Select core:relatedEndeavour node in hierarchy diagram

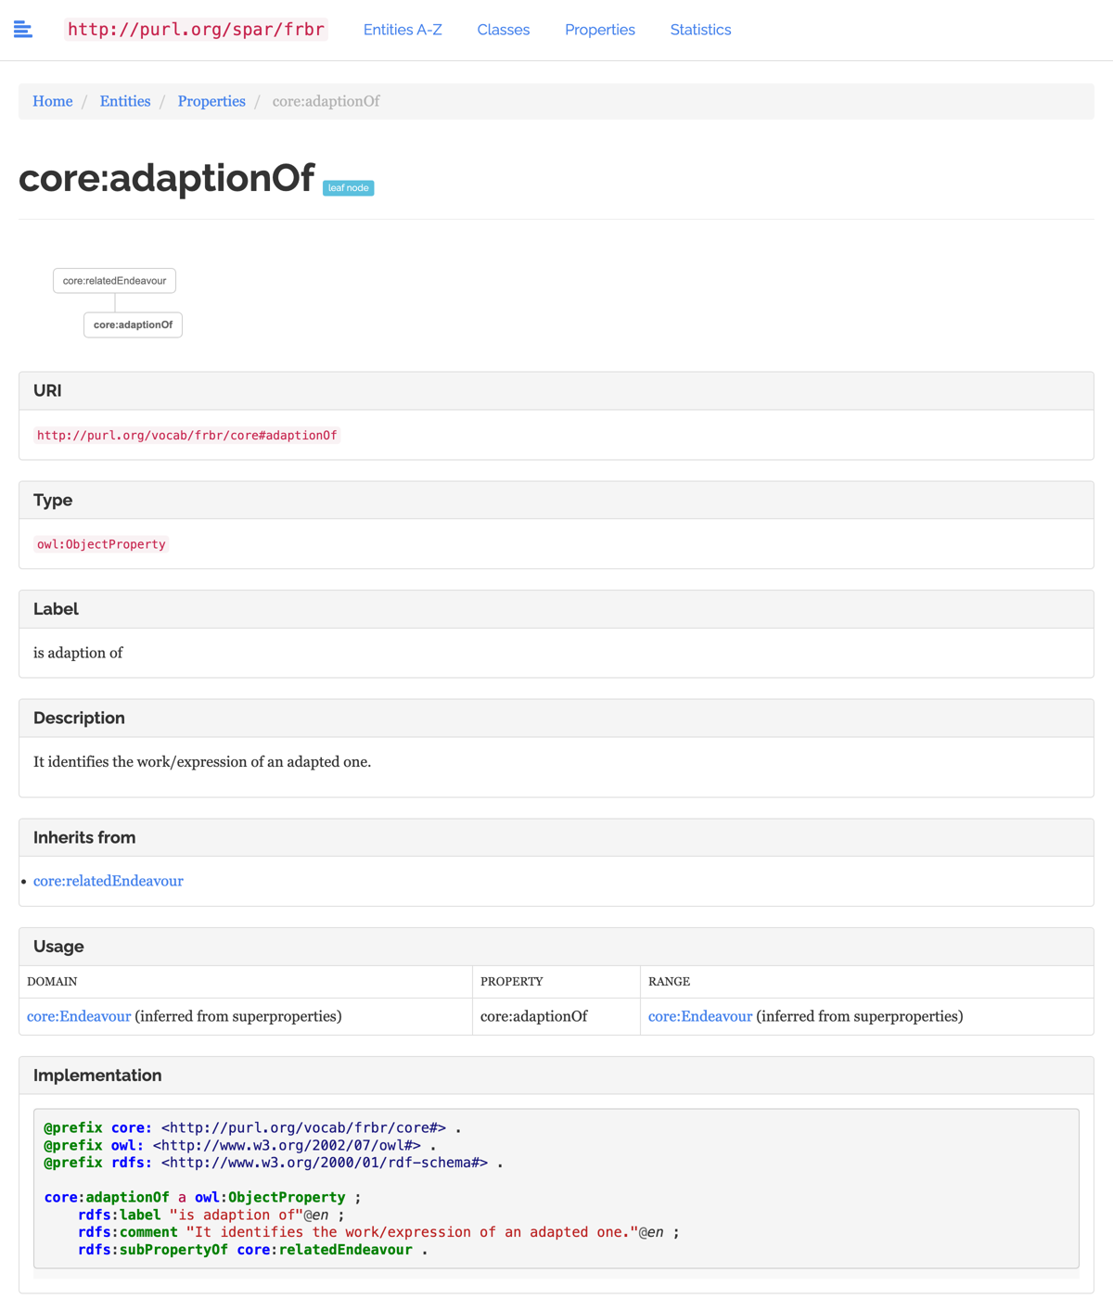point(114,281)
